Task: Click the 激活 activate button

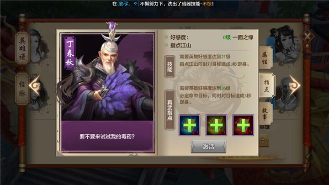Action: point(208,147)
